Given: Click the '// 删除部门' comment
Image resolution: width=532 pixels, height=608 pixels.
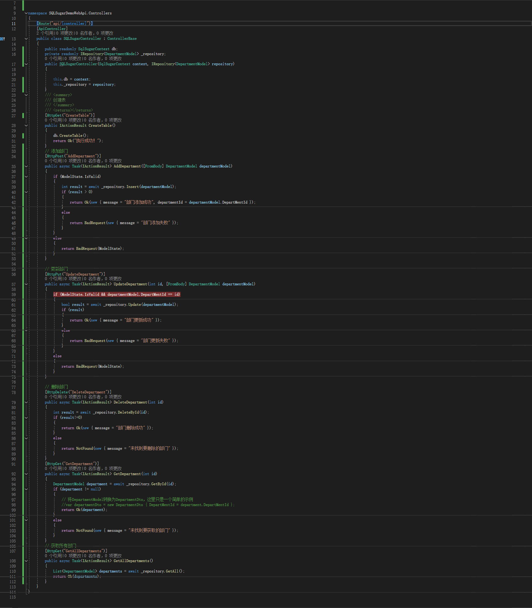Looking at the screenshot, I should pyautogui.click(x=56, y=387).
